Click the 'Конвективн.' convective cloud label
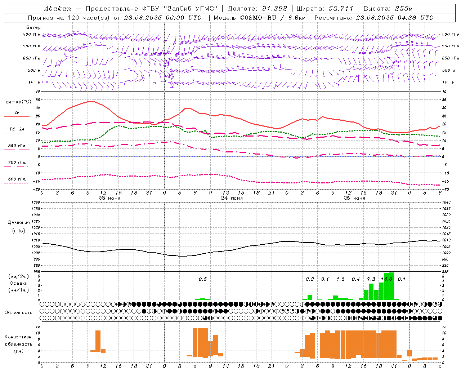461x369 pixels. click(19, 337)
